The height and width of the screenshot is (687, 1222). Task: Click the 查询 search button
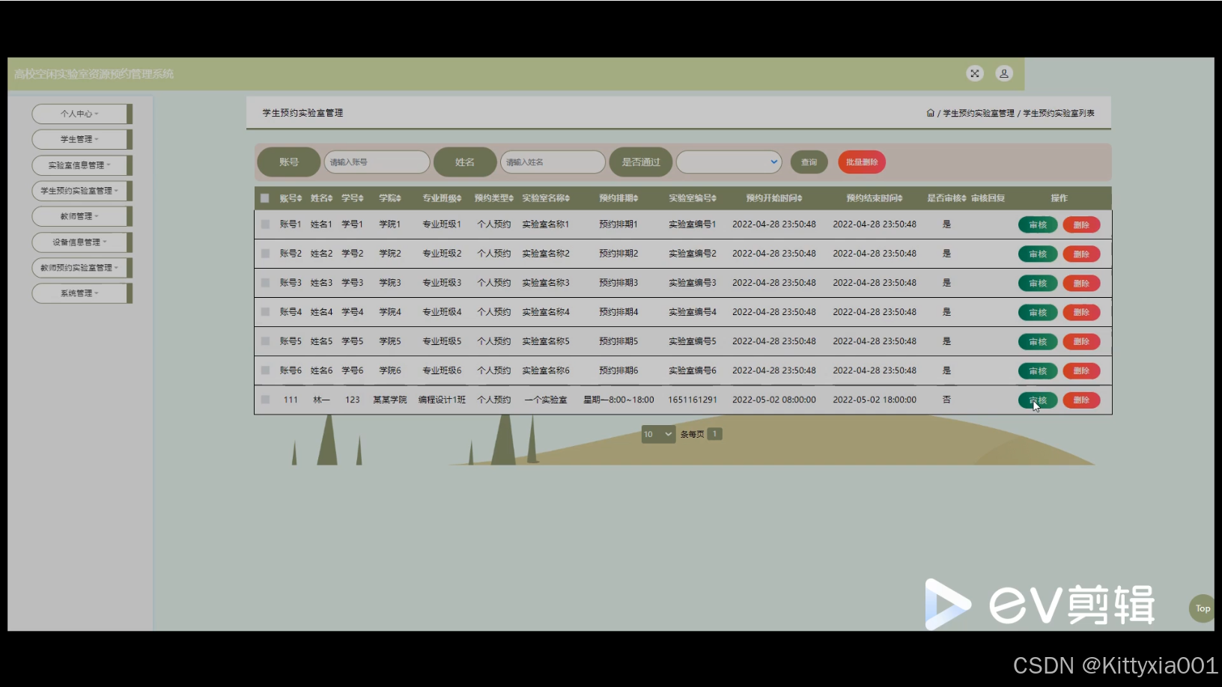(809, 162)
